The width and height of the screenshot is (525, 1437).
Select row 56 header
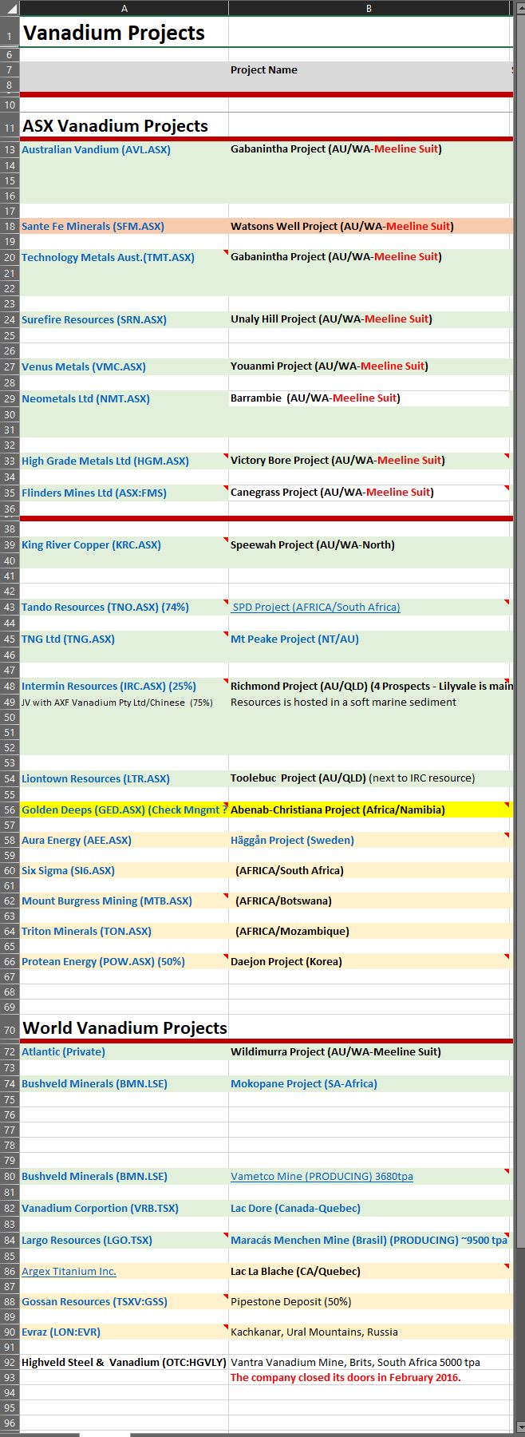click(x=10, y=810)
